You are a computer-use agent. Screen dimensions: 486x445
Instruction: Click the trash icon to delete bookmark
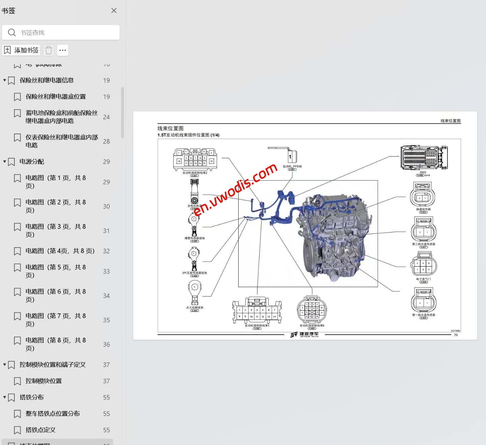tap(49, 50)
